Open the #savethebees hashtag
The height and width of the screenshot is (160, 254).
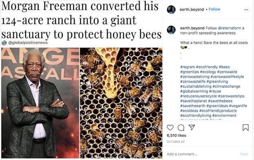pos(220,101)
